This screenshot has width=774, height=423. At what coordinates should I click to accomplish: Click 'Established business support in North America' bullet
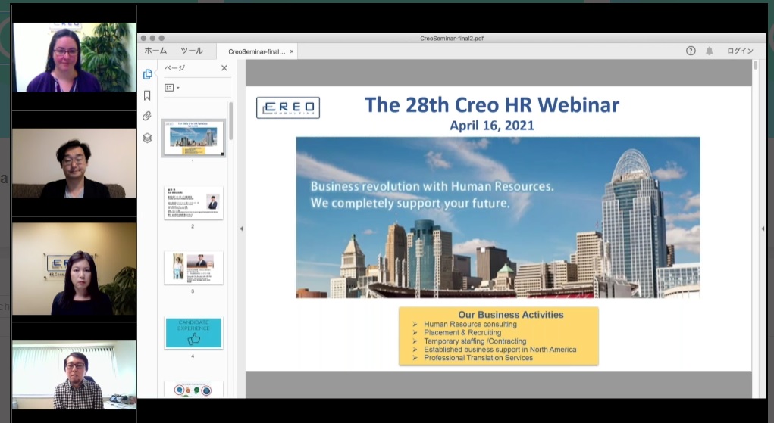pyautogui.click(x=500, y=349)
